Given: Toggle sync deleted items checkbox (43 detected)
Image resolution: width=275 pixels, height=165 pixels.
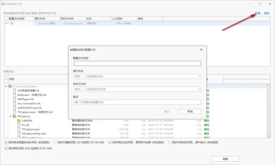Looking at the screenshot, I should [55, 142].
